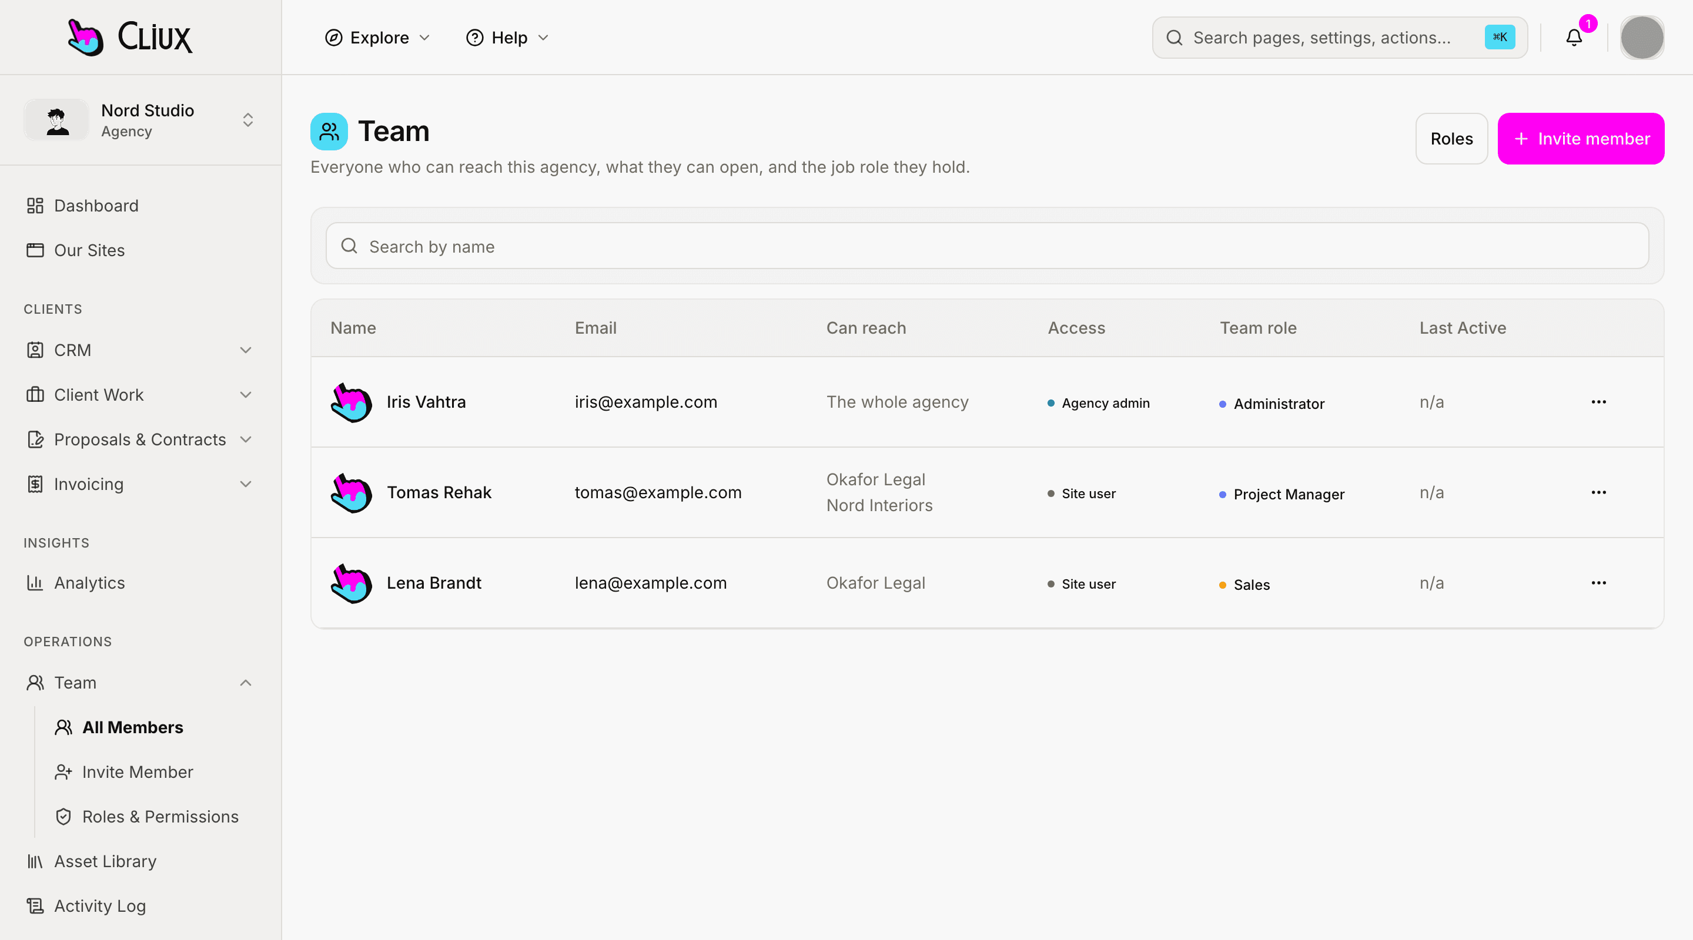Viewport: 1693px width, 940px height.
Task: Click the Team people icon in sidebar
Action: point(35,683)
